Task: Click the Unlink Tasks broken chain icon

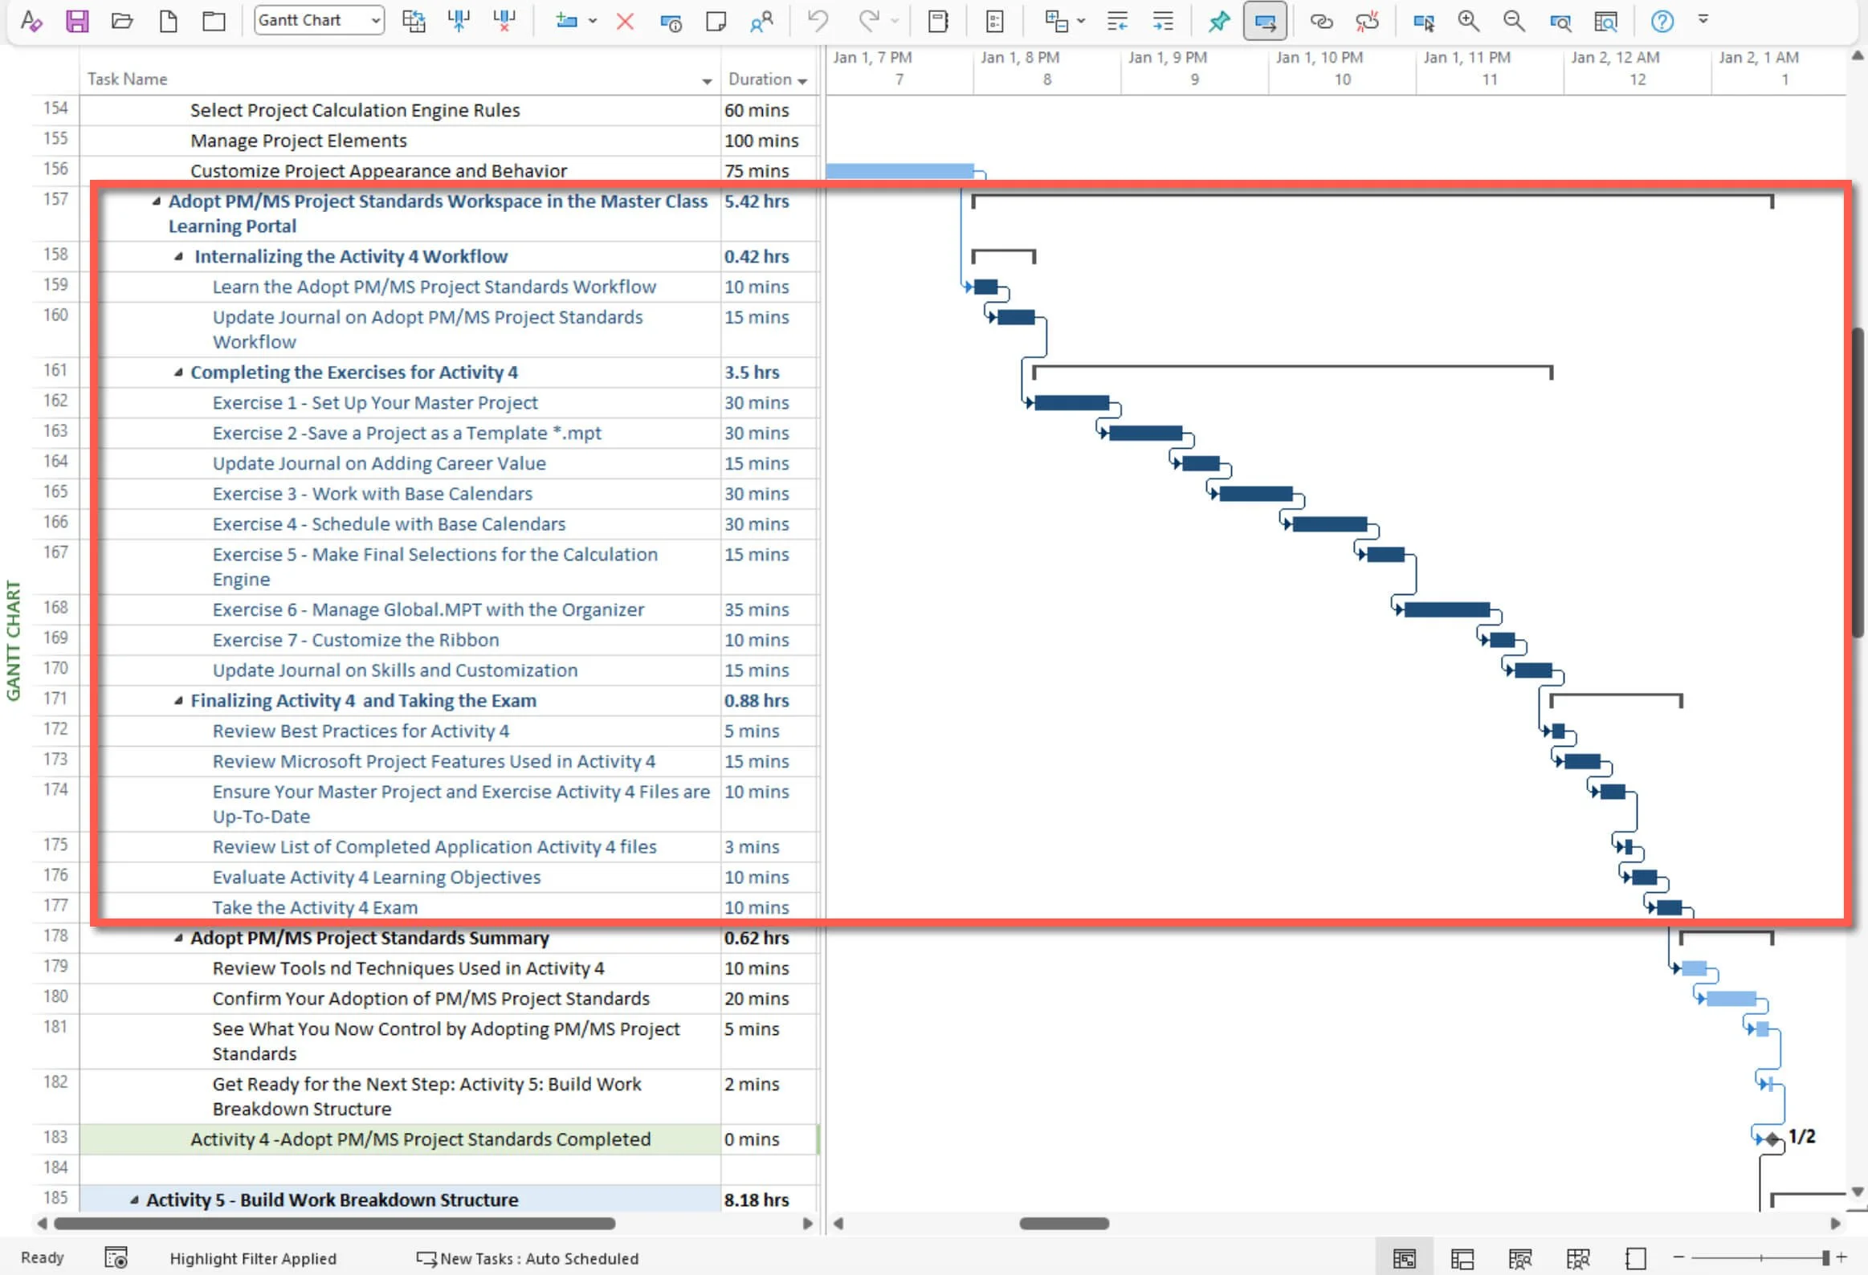Action: click(x=1367, y=21)
